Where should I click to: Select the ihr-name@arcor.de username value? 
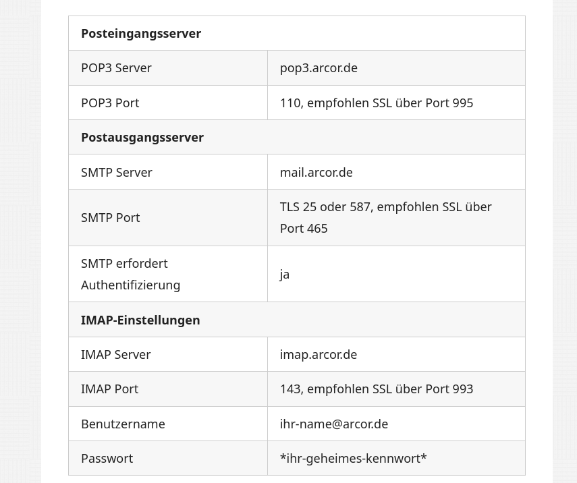[334, 424]
